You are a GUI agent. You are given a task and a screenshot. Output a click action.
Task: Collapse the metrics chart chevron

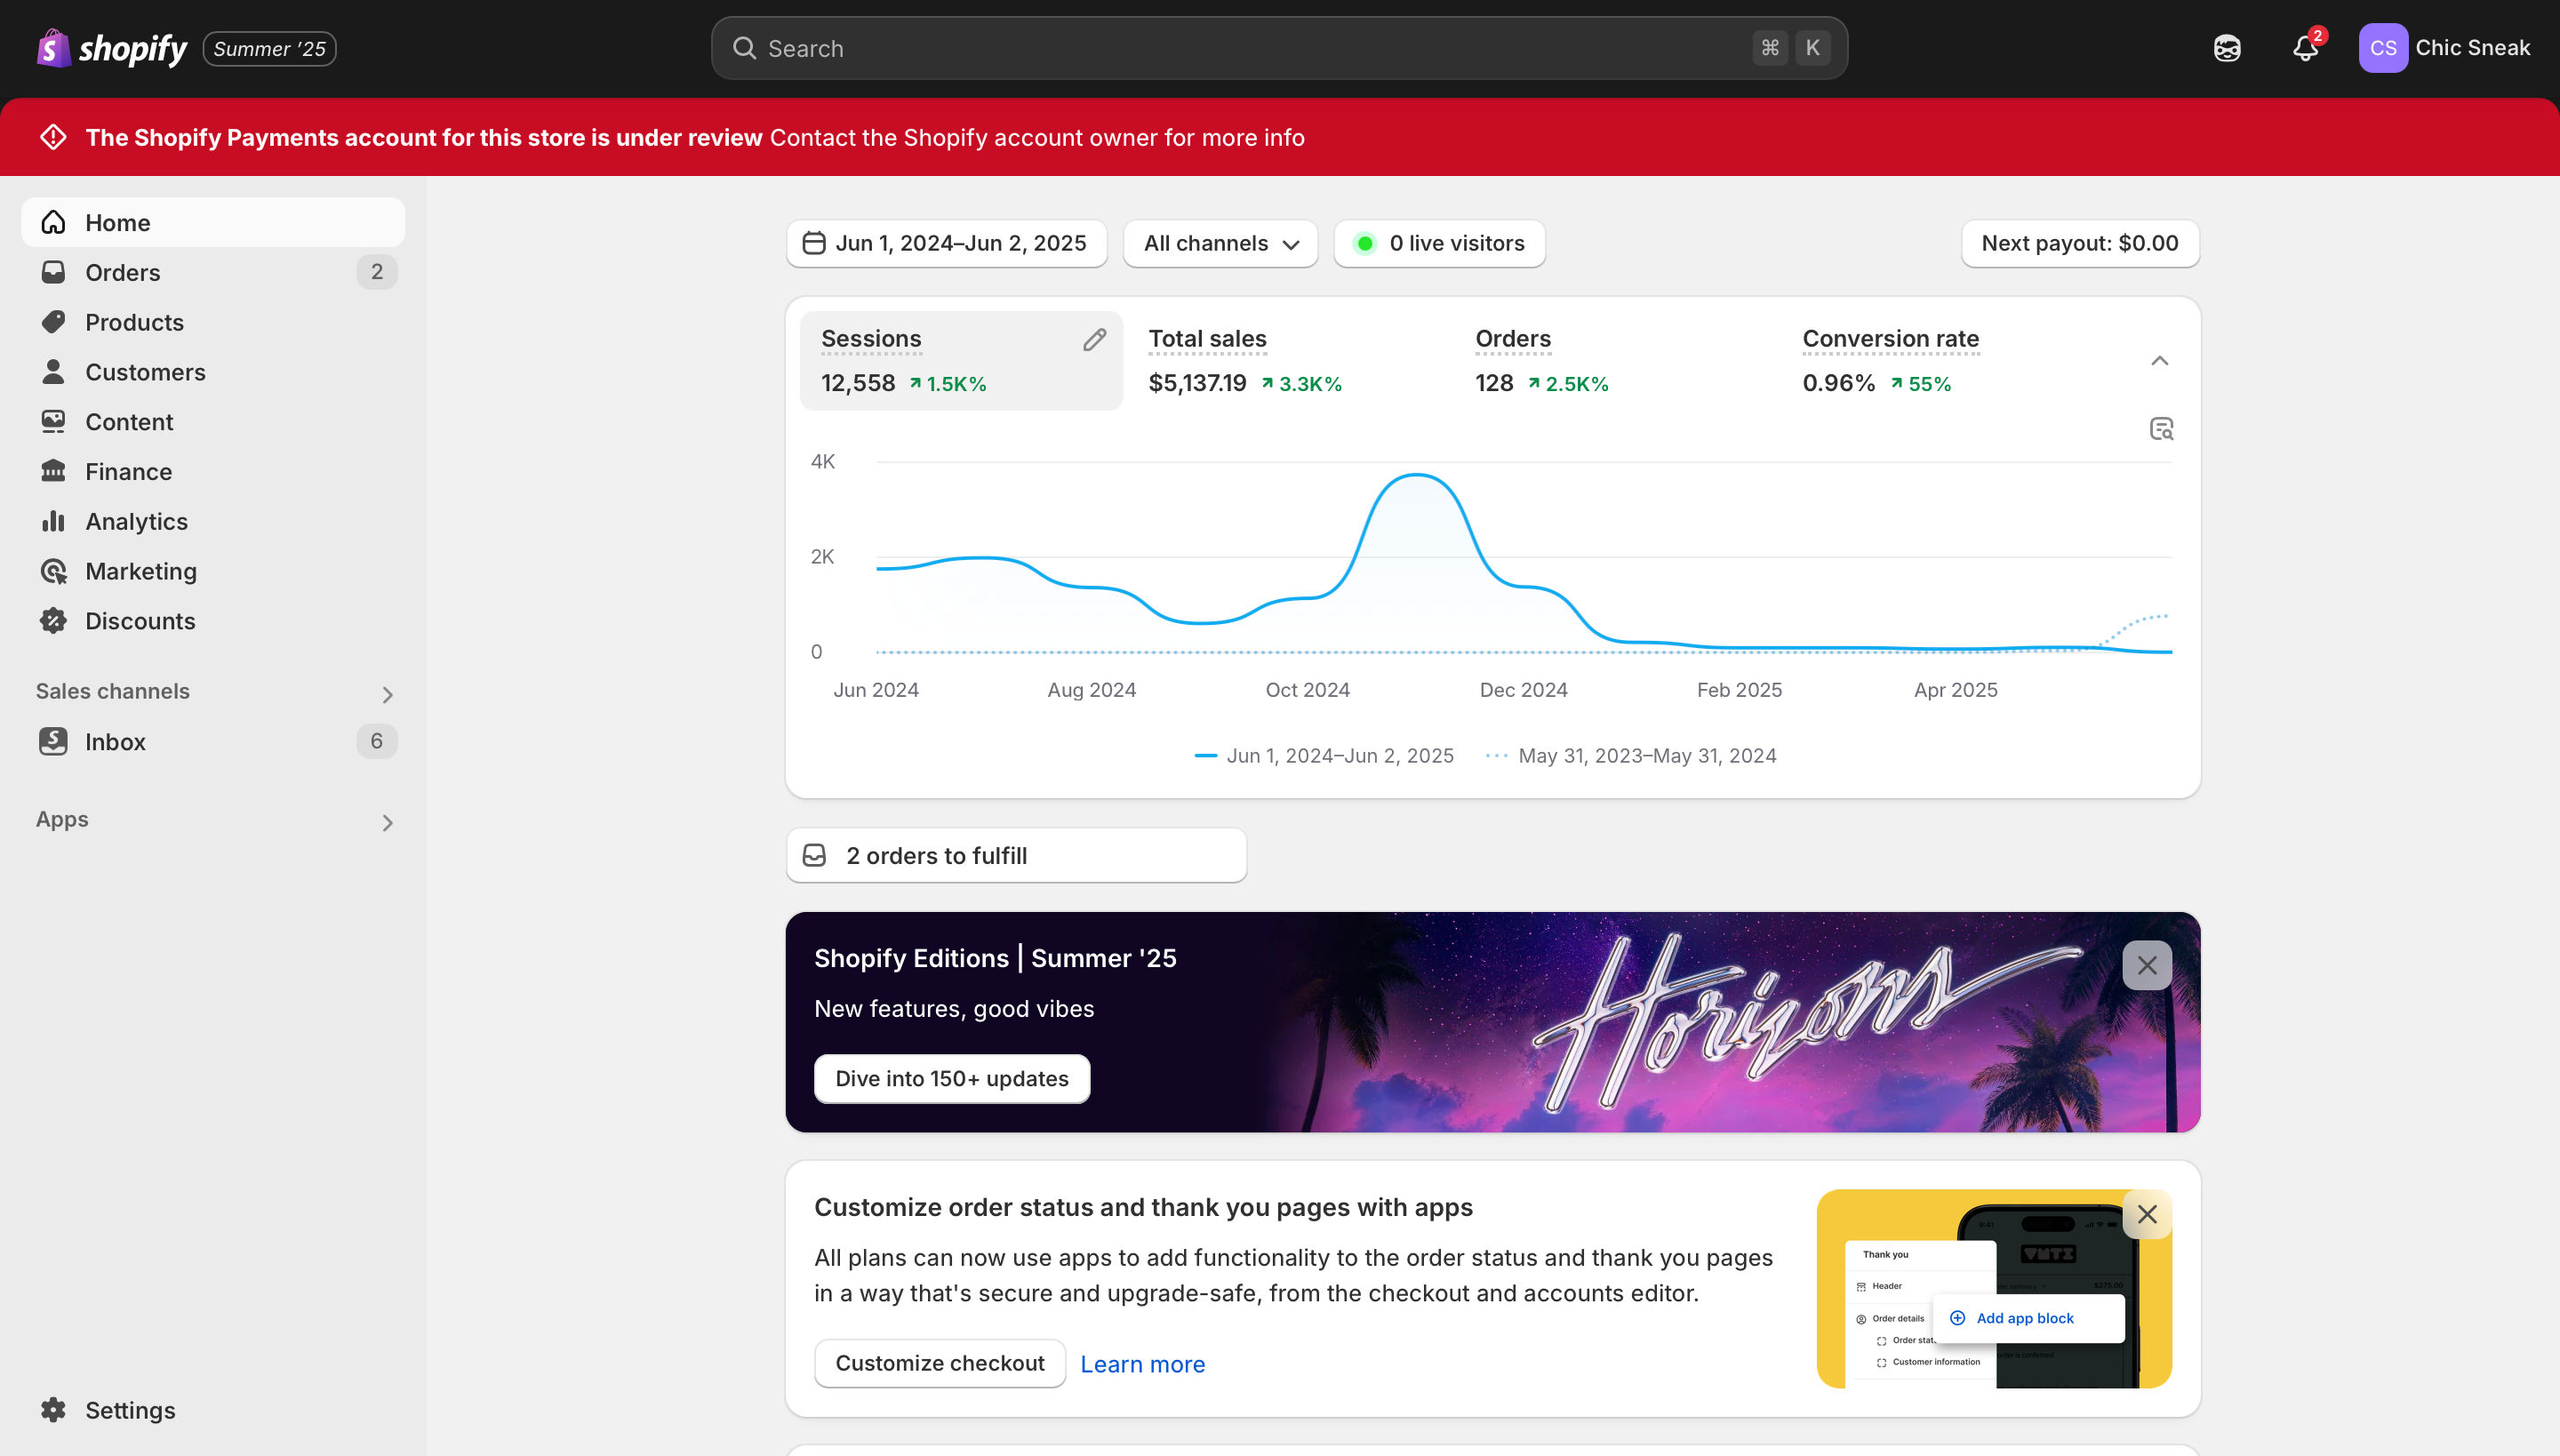[x=2160, y=360]
